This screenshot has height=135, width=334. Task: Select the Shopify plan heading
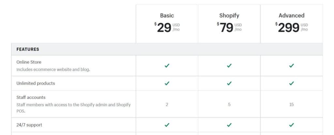[x=229, y=16]
